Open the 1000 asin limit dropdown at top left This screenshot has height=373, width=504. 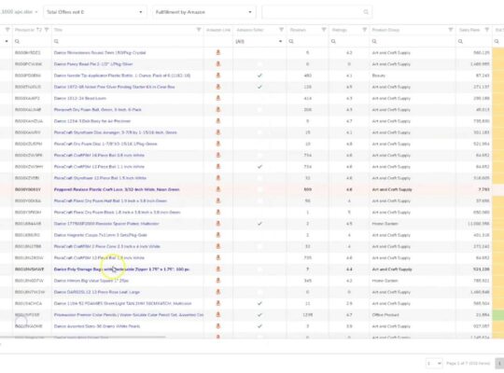pos(19,12)
